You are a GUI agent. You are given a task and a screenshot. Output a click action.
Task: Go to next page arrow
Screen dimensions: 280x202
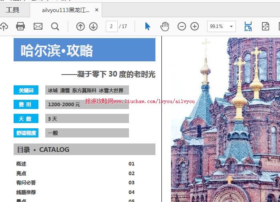[93, 26]
